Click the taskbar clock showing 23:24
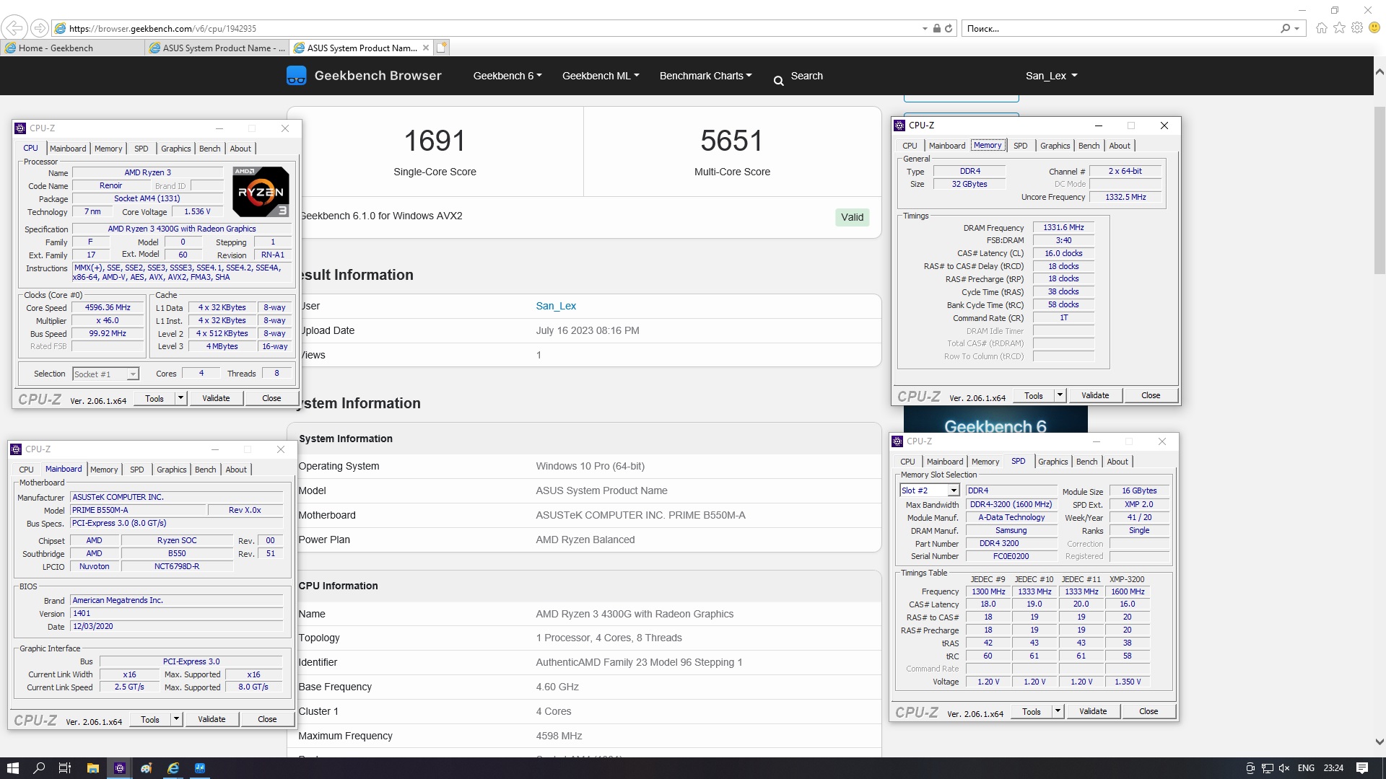 [1333, 768]
